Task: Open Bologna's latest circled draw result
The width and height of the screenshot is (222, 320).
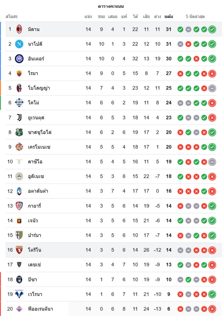Action: tap(212, 88)
